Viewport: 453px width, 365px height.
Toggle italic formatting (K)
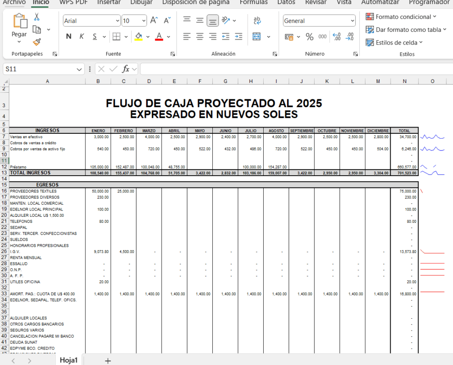pos(82,37)
